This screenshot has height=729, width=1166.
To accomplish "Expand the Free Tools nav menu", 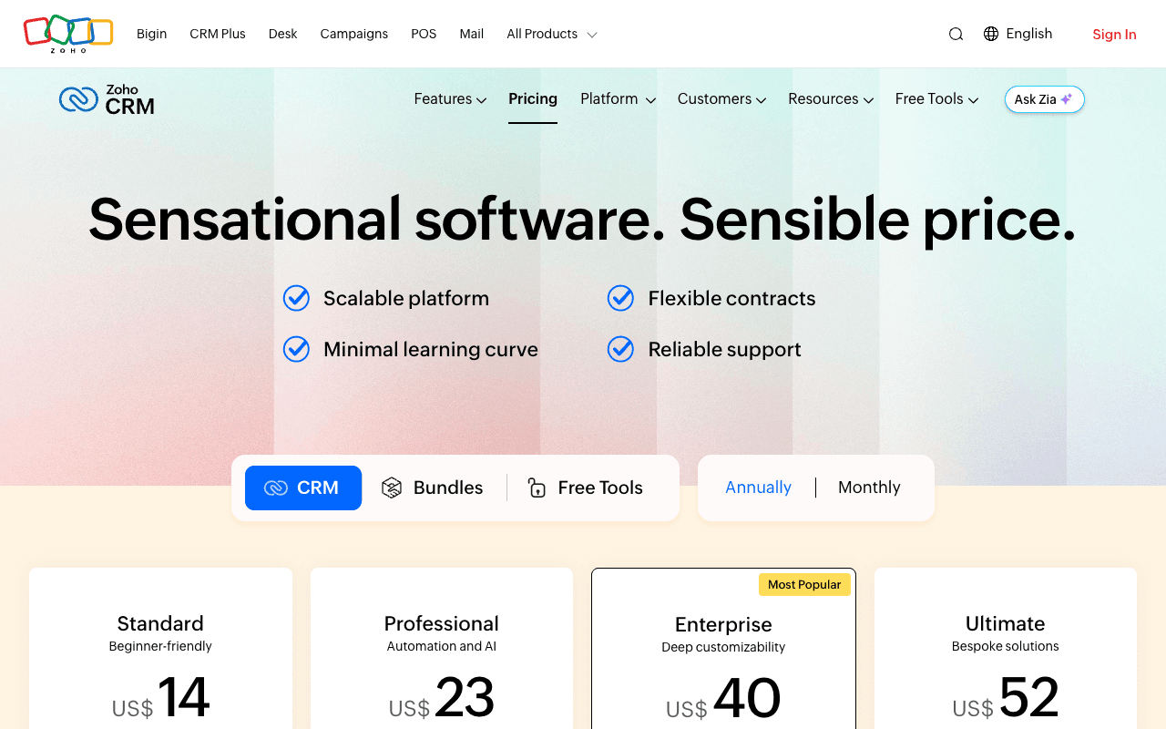I will pos(936,99).
